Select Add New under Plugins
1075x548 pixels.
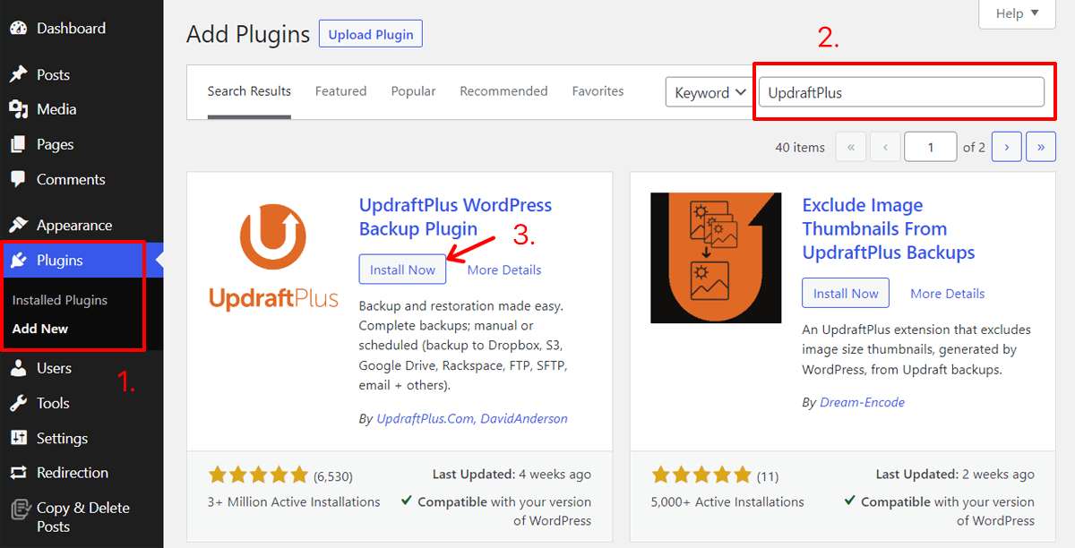(x=40, y=329)
